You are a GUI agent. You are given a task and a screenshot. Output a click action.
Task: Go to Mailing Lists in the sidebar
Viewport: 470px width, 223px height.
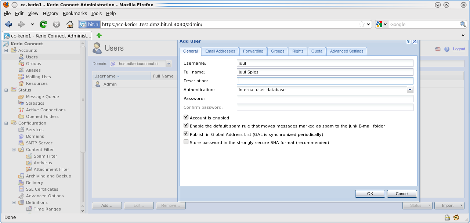(38, 77)
